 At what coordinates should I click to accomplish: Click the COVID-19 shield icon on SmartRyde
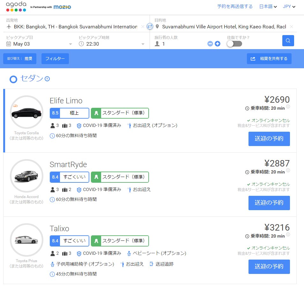79,190
